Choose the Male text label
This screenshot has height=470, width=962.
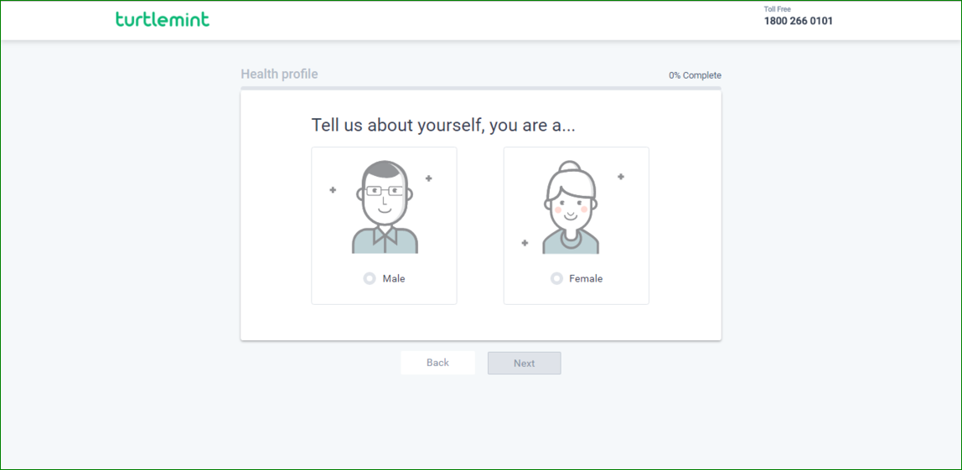[x=394, y=279]
